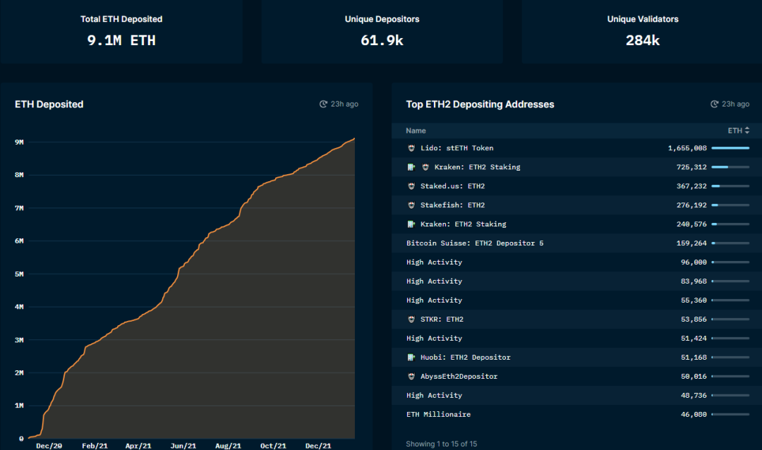762x450 pixels.
Task: Open Kraken: ETH2 Staking with 725,312 ETH
Action: 477,167
